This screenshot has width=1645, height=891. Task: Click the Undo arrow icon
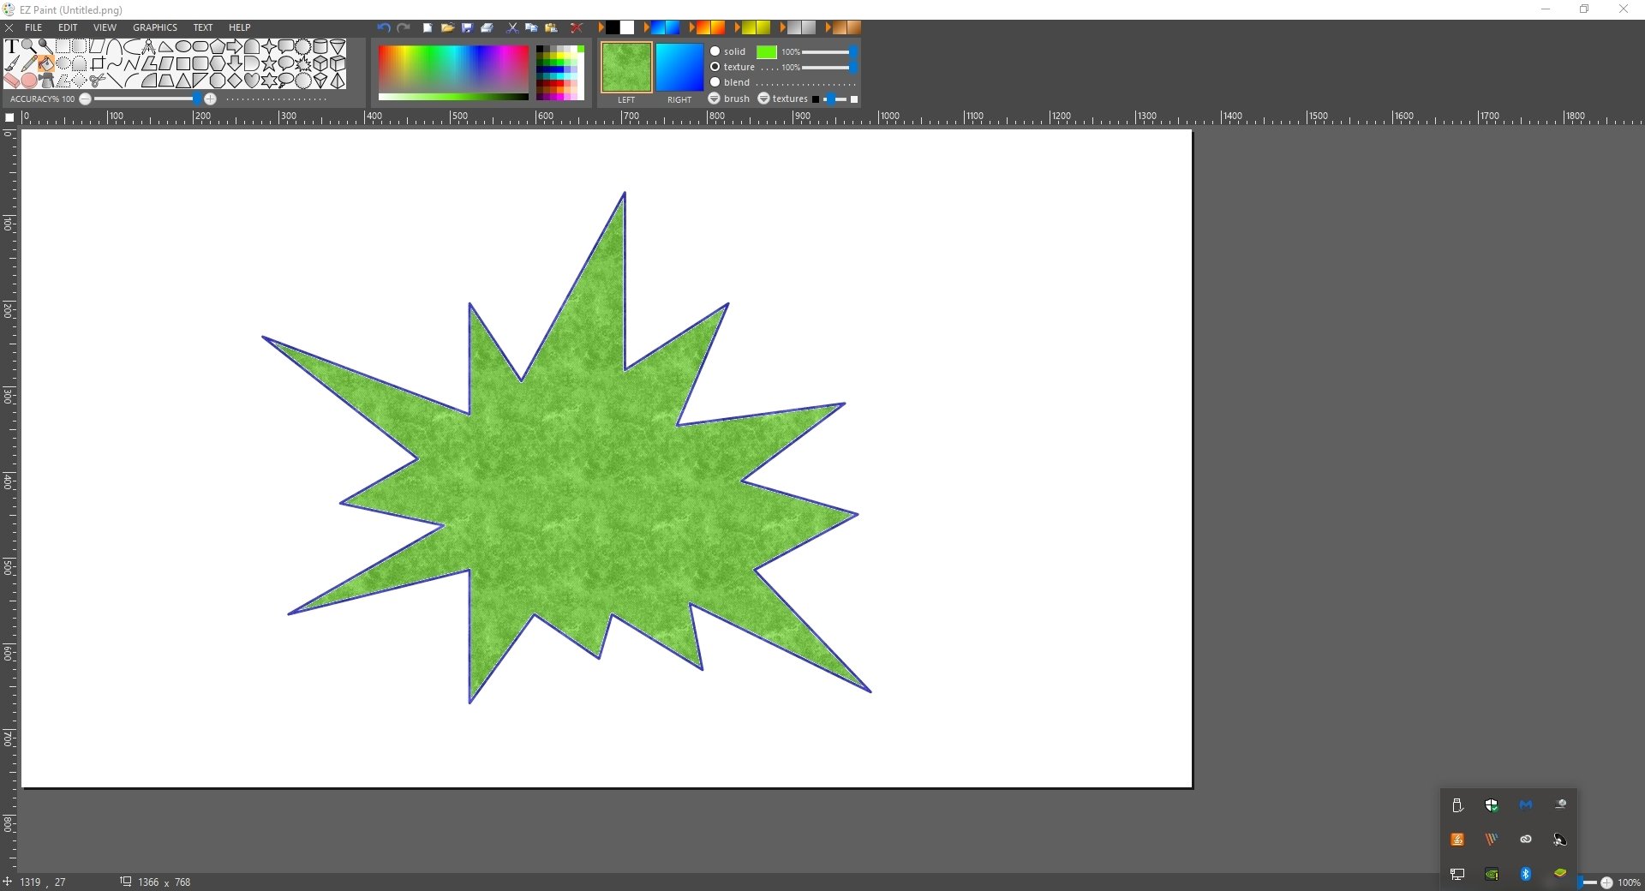tap(383, 28)
